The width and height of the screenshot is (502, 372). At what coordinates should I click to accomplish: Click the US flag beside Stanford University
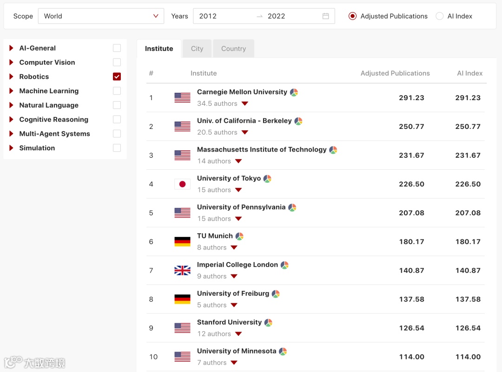(183, 328)
